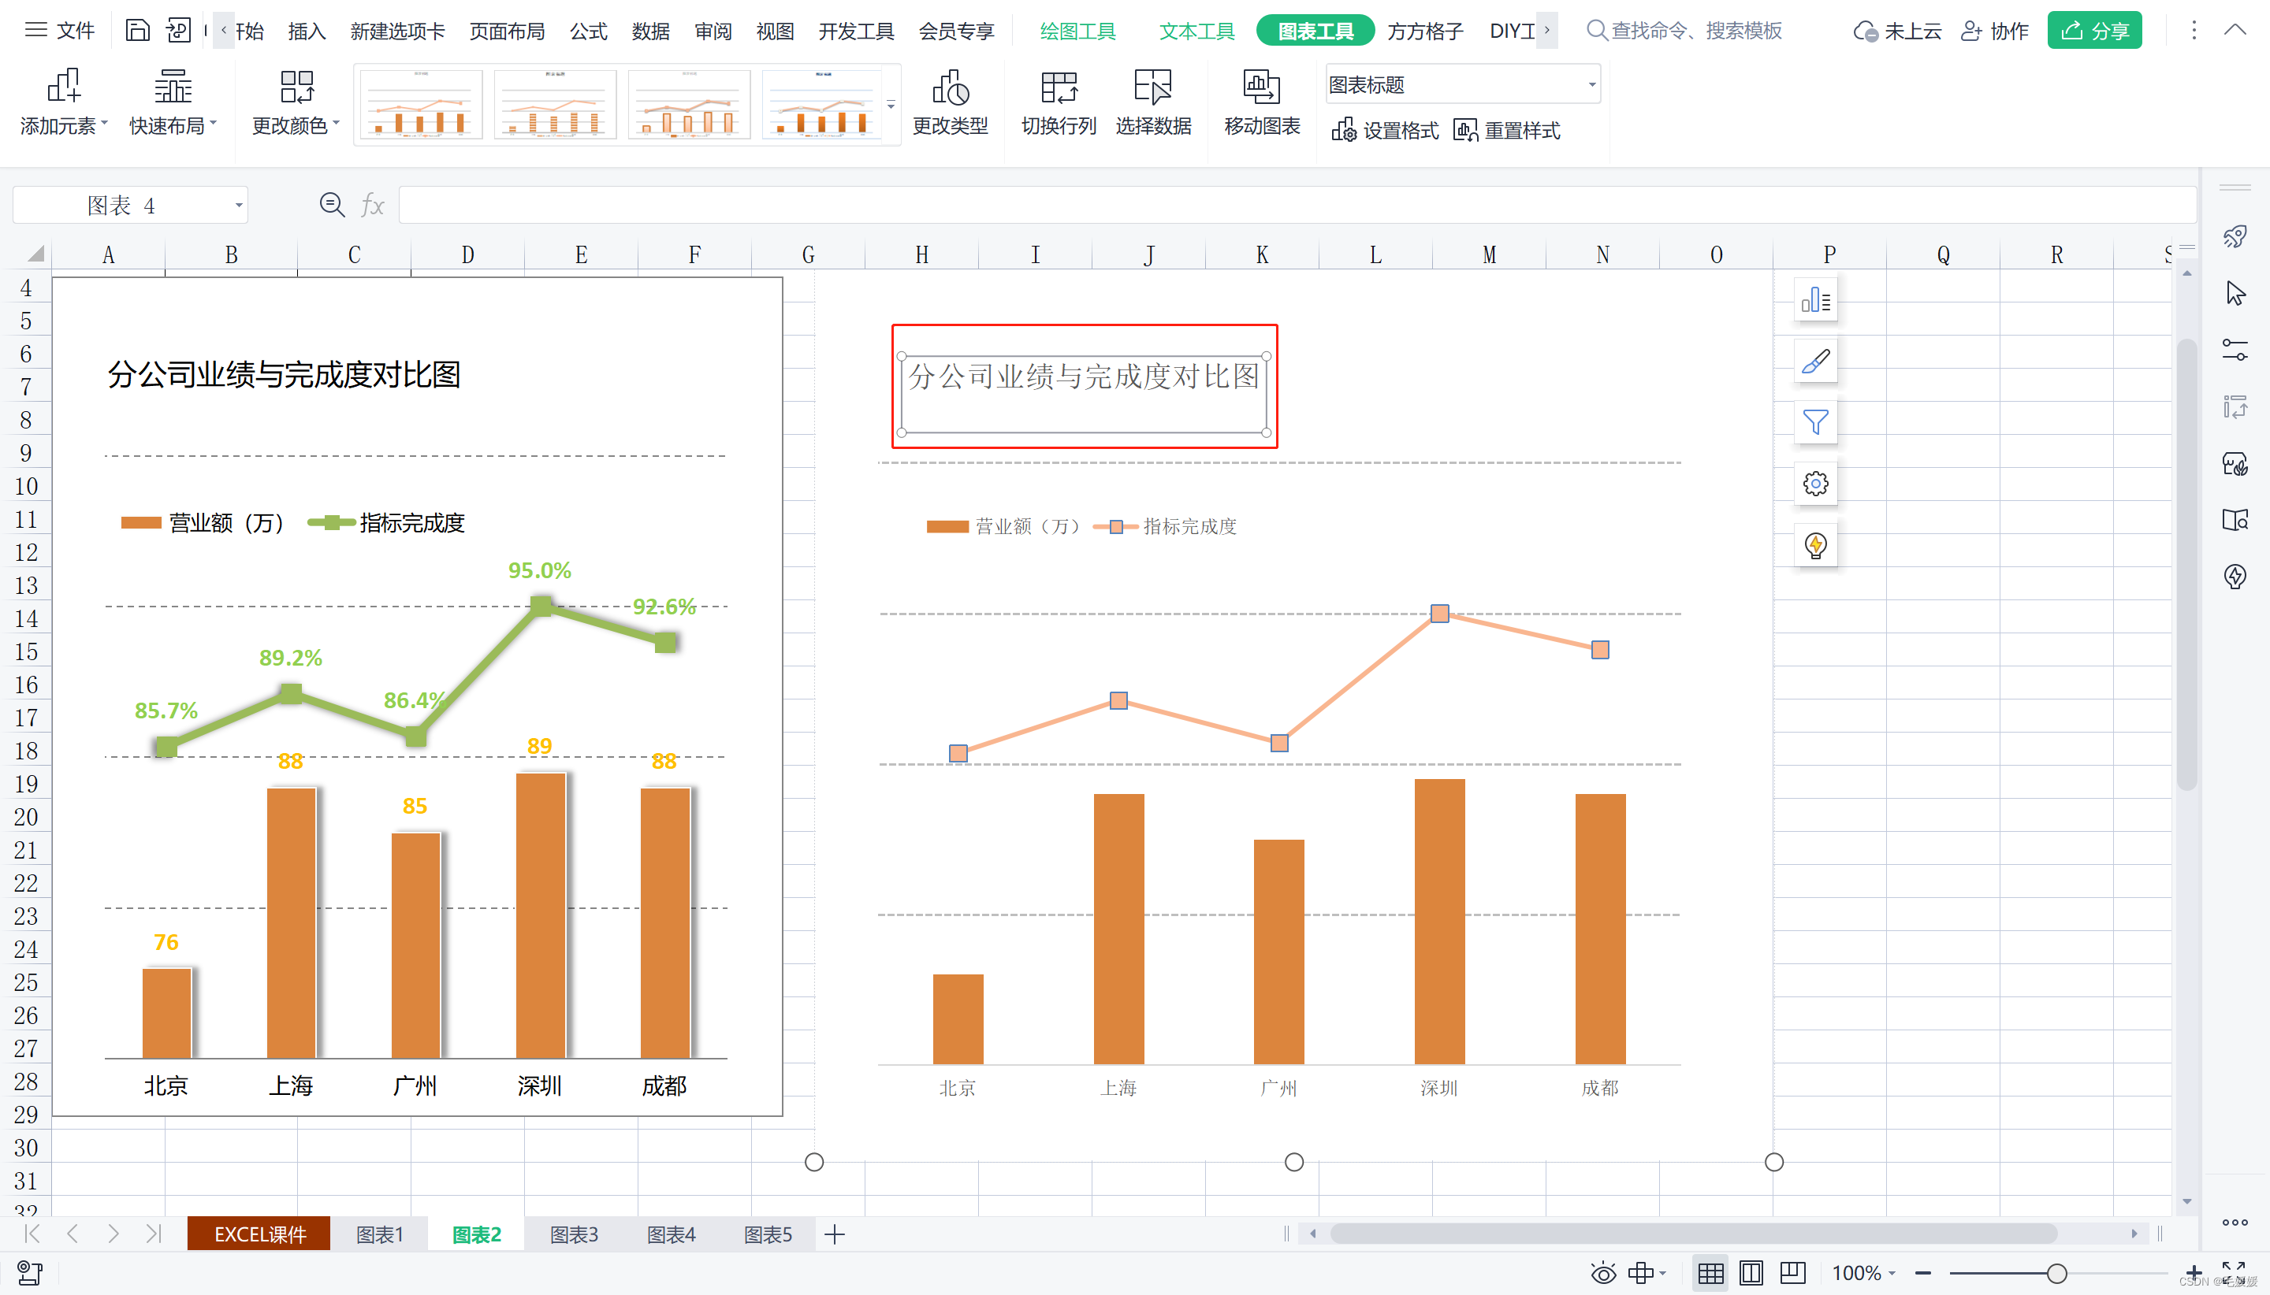
Task: Open the name box dropdown showing 图表 4
Action: click(x=239, y=206)
